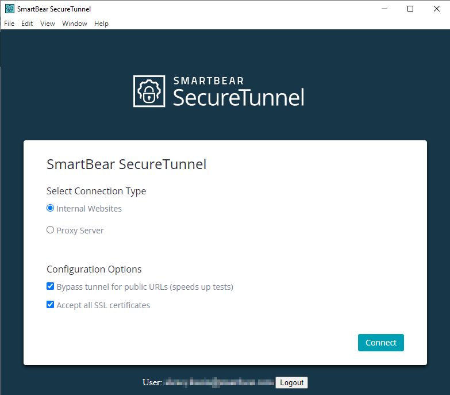Open the Help menu
The width and height of the screenshot is (450, 395).
click(x=101, y=24)
